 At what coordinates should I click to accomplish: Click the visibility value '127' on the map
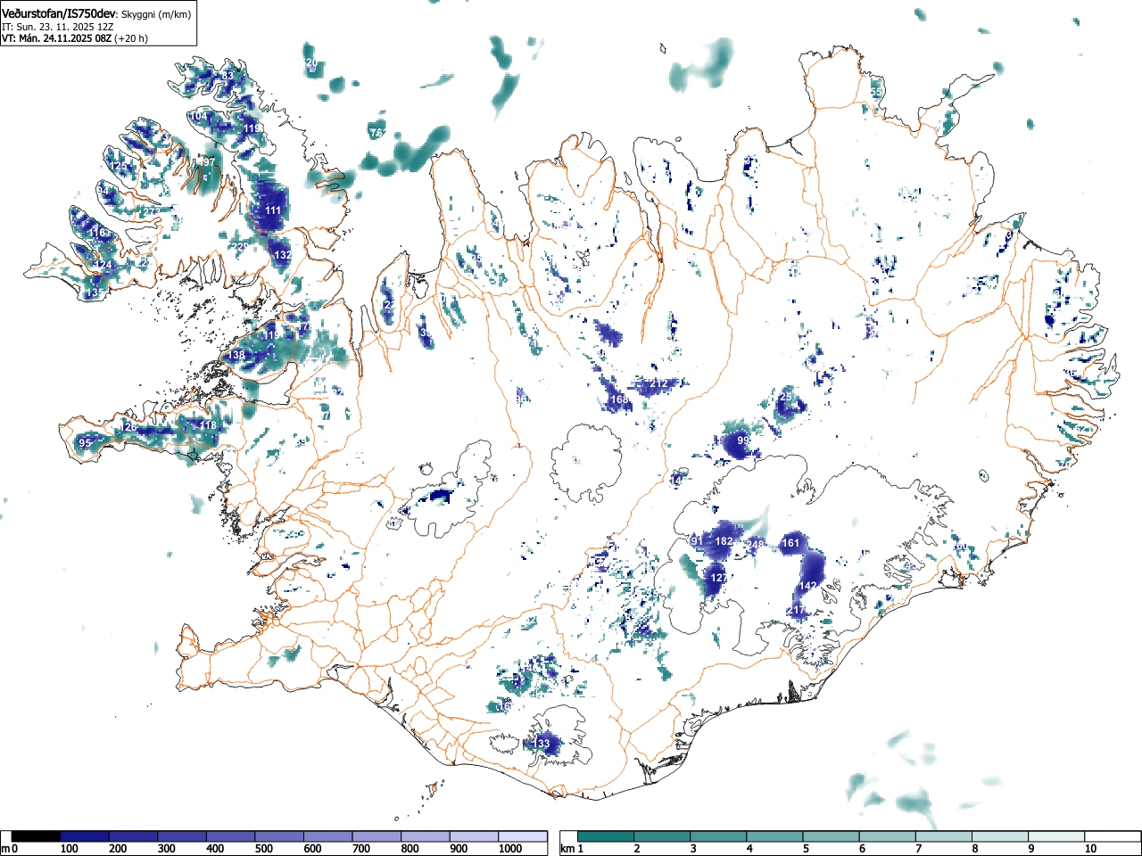719,578
